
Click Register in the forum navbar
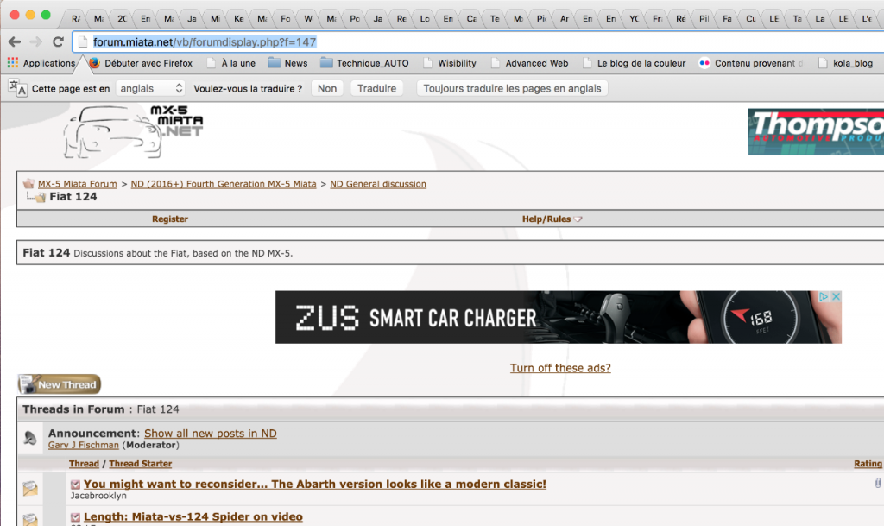click(x=170, y=219)
